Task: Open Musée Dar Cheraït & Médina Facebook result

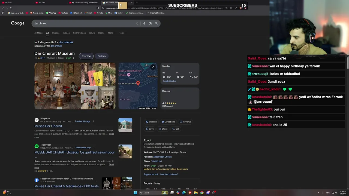Action: click(67, 186)
